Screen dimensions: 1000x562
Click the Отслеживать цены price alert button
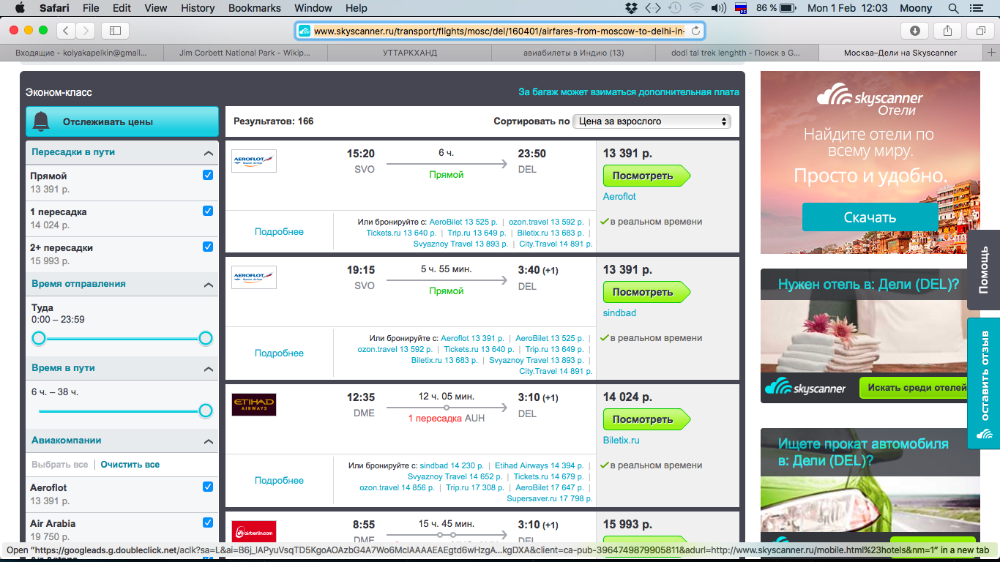[122, 122]
